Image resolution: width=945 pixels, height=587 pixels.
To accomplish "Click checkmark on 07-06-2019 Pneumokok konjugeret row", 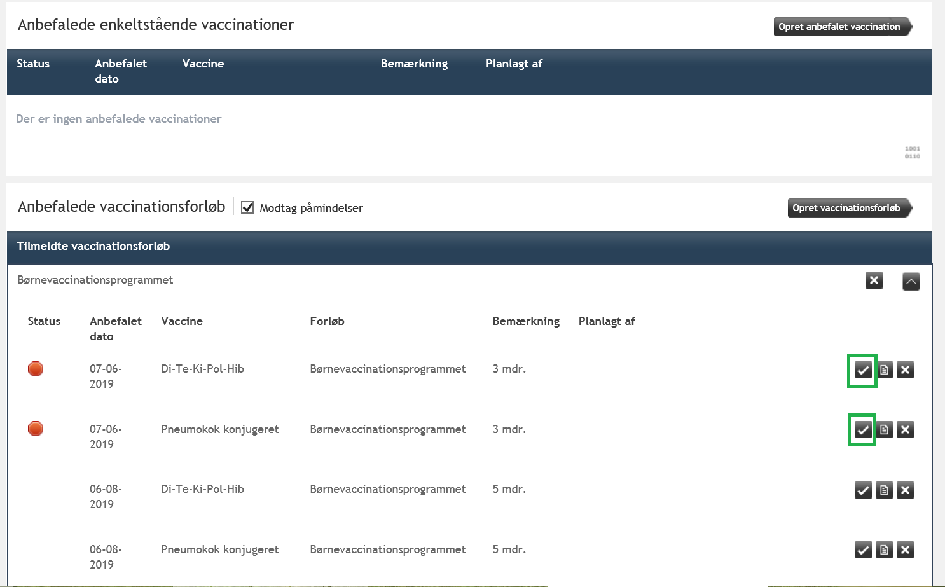I will point(862,430).
